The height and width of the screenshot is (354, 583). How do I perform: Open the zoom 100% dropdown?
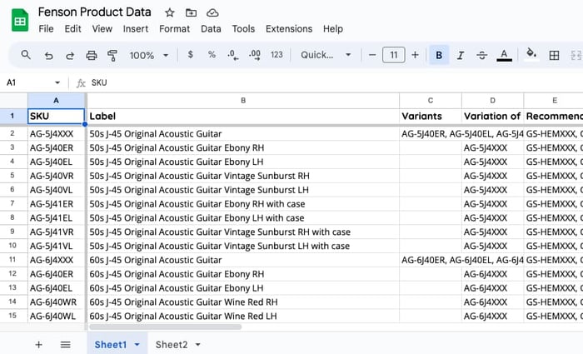(149, 56)
